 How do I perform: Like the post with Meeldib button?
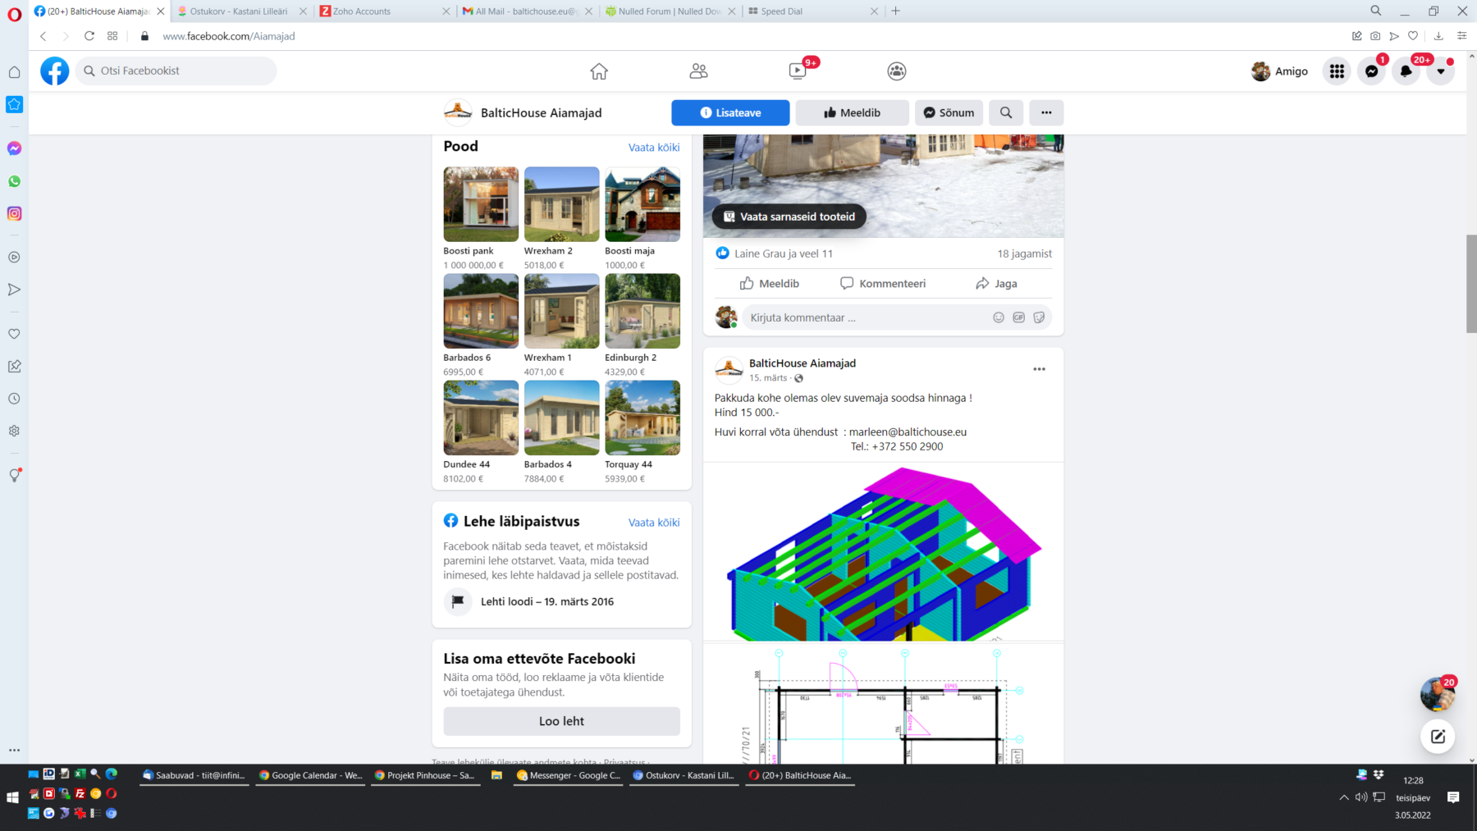point(769,284)
